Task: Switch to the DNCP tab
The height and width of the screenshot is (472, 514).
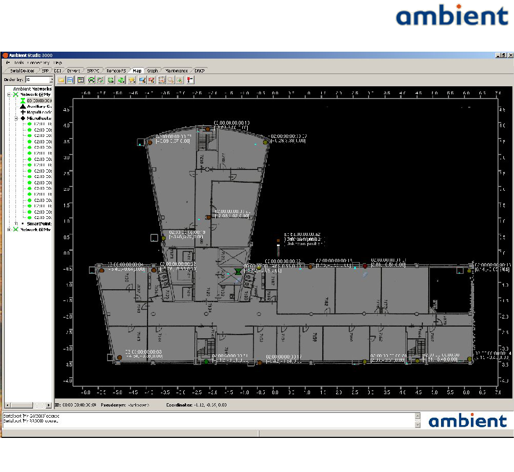Action: (x=199, y=71)
